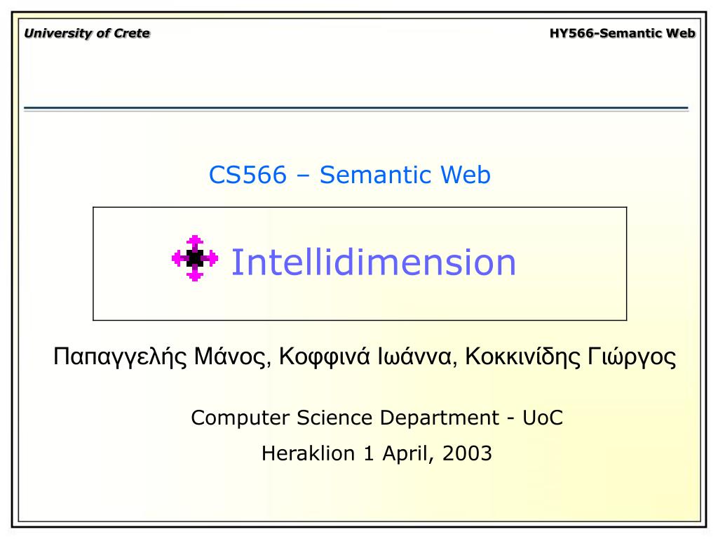Click the downward pink arrow of the logo
Viewport: 718px width, 539px height.
tap(195, 274)
